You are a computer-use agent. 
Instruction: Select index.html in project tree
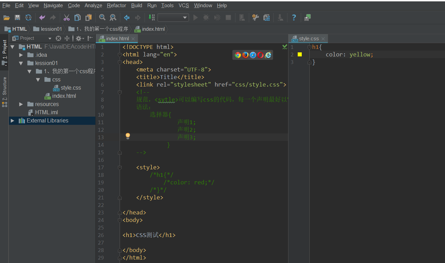[60, 96]
